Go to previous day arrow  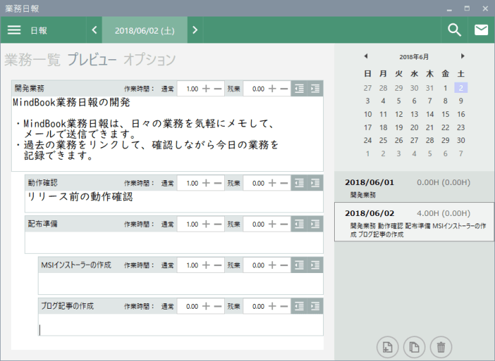click(94, 30)
